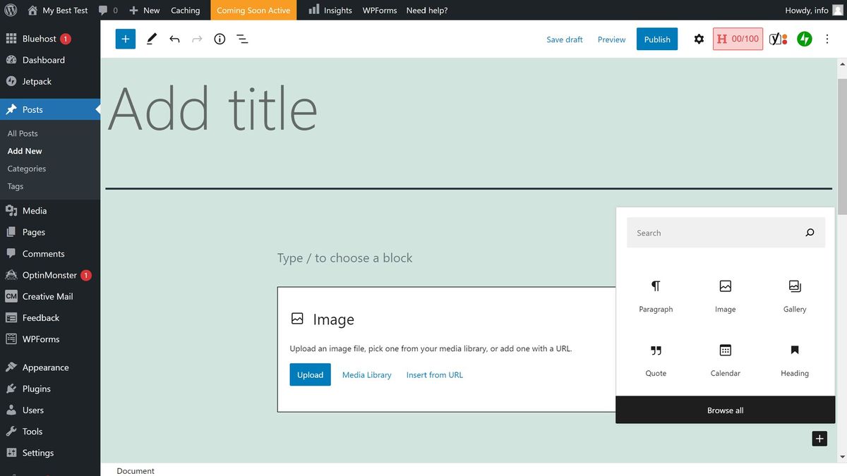Click the WordPress logo in admin bar
Viewport: 847px width, 476px height.
(x=11, y=10)
